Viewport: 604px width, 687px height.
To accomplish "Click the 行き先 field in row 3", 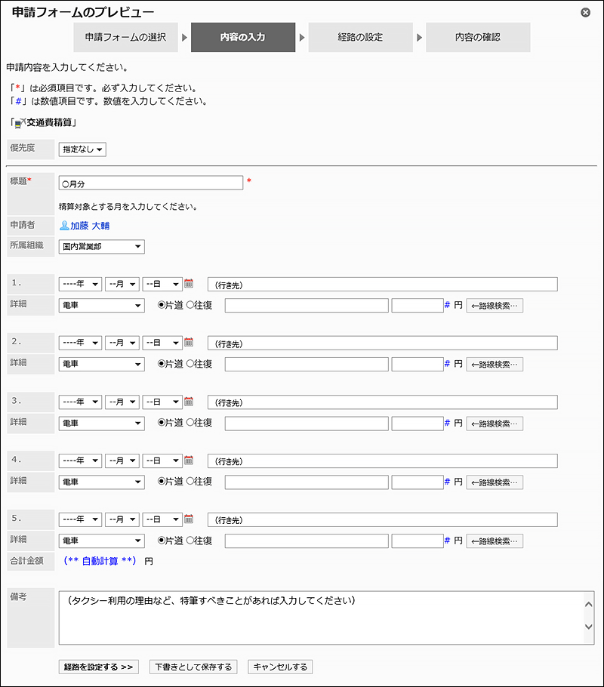I will click(383, 402).
